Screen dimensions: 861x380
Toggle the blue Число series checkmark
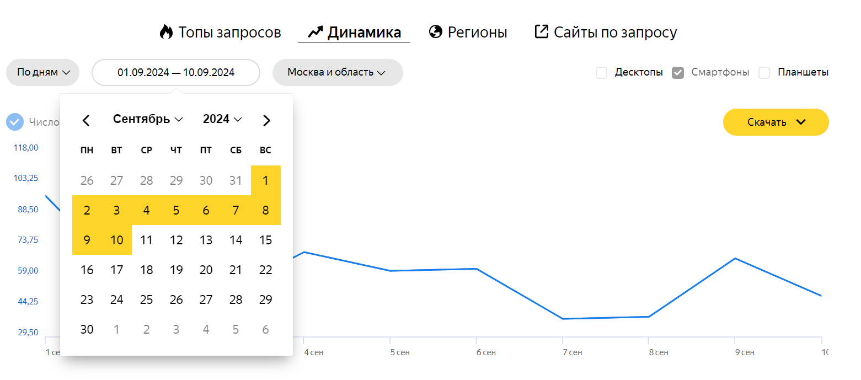click(15, 122)
